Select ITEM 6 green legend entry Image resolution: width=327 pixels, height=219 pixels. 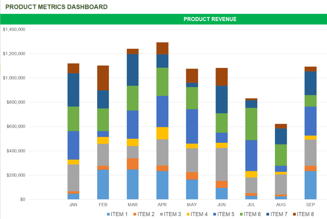250,214
